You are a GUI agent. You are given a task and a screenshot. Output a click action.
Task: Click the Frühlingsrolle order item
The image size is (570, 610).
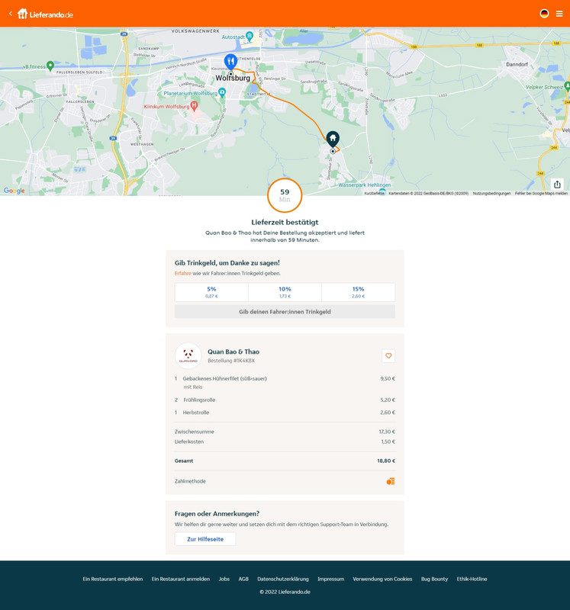click(199, 400)
